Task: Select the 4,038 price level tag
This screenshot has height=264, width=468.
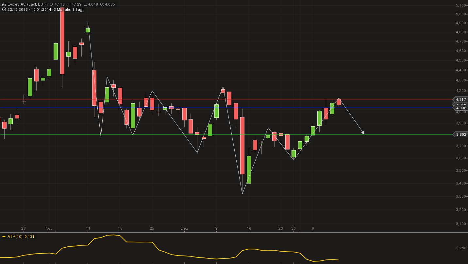Action: [x=461, y=108]
